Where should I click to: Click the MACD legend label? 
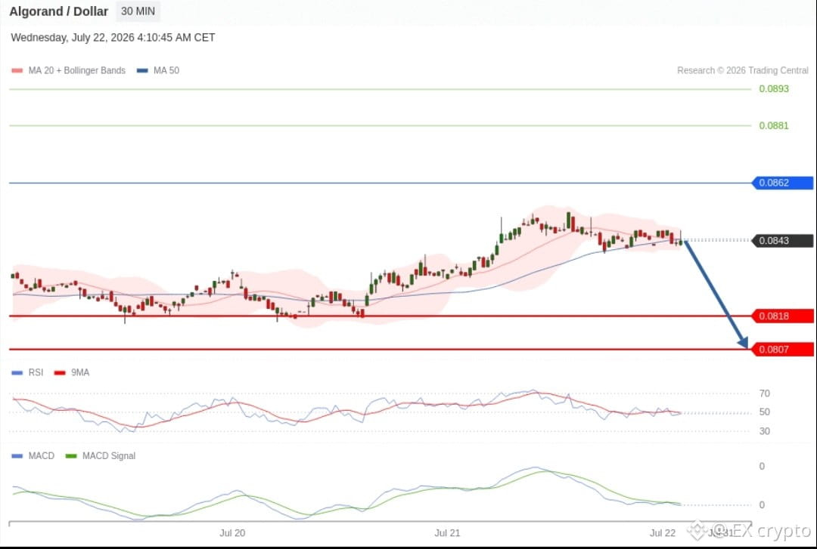41,456
